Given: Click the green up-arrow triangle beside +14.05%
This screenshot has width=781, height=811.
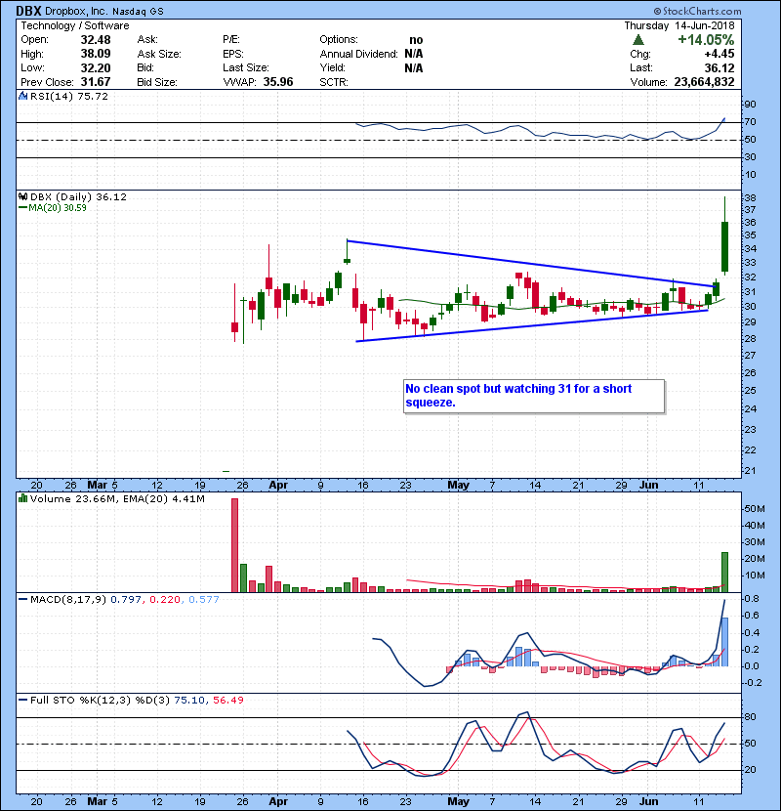Looking at the screenshot, I should click(638, 39).
